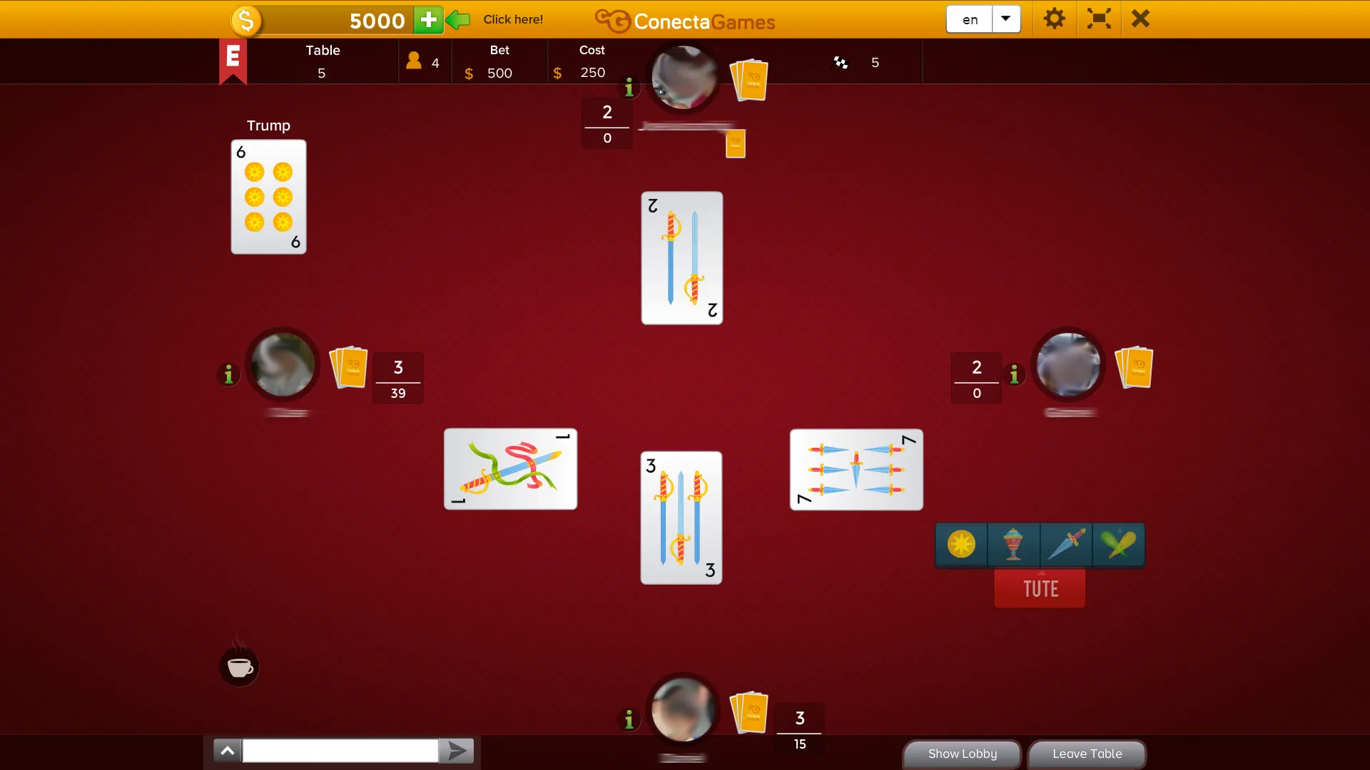Click the TUTE button to declare

click(1040, 588)
